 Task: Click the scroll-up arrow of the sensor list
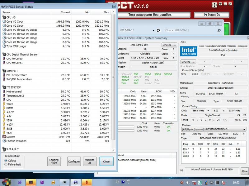114,12
